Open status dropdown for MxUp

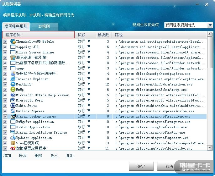pos(89,89)
